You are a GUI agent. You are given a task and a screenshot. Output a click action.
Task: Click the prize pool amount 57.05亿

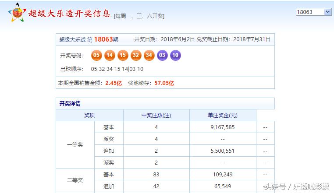click(164, 83)
